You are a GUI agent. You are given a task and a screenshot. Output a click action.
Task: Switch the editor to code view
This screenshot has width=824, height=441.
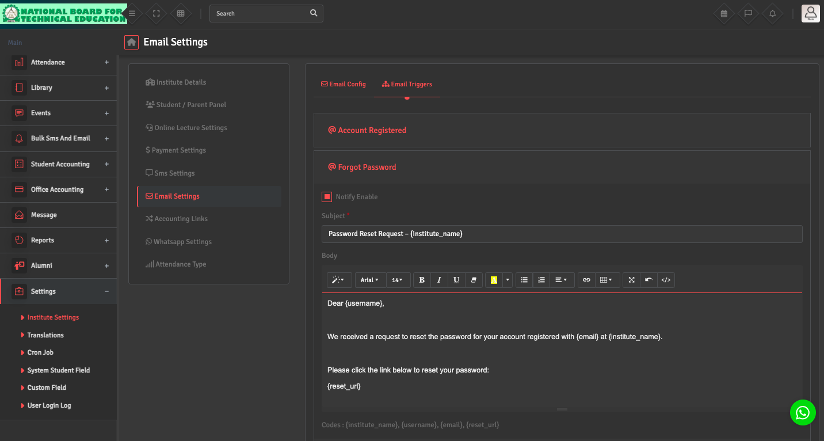[666, 280]
